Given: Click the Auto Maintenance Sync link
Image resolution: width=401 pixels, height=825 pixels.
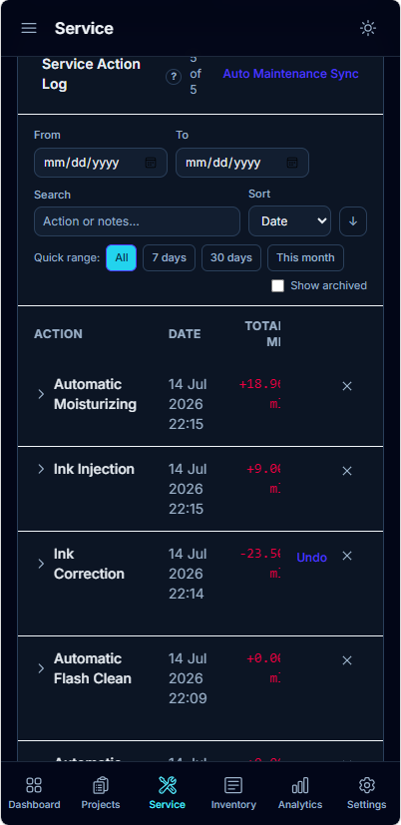Looking at the screenshot, I should pos(290,74).
